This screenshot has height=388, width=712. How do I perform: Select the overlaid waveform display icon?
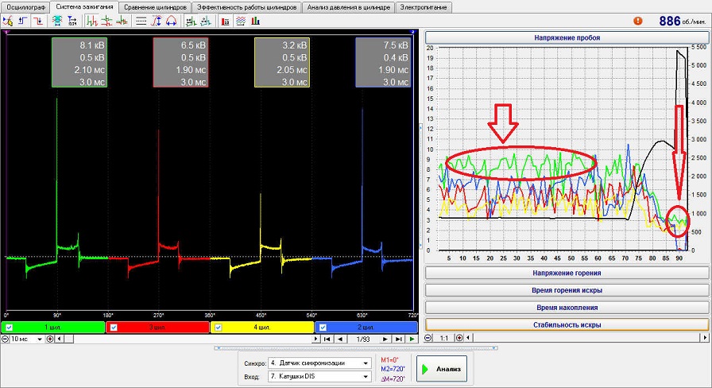point(122,21)
